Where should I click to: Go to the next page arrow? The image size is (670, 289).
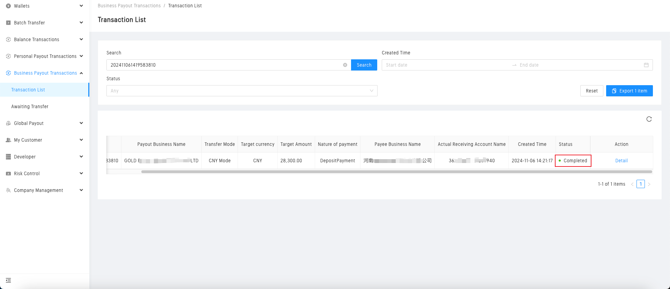[649, 184]
